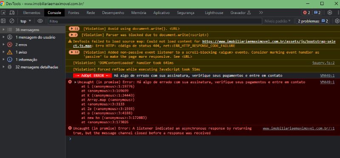
Task: Open the Aplicativo tab
Action: point(161,13)
